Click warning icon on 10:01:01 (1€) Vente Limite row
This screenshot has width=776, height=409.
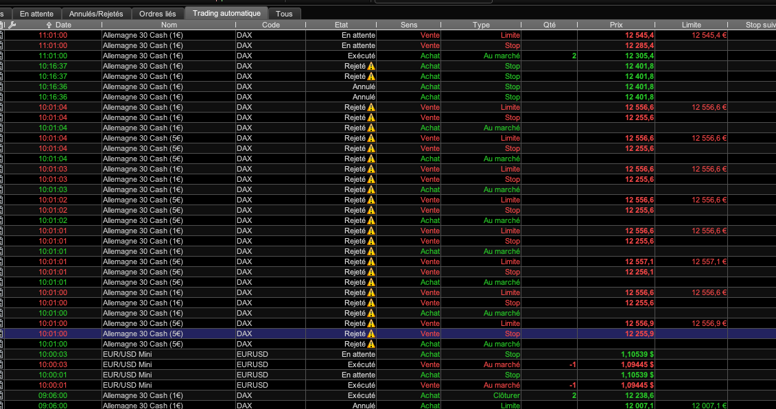(371, 231)
